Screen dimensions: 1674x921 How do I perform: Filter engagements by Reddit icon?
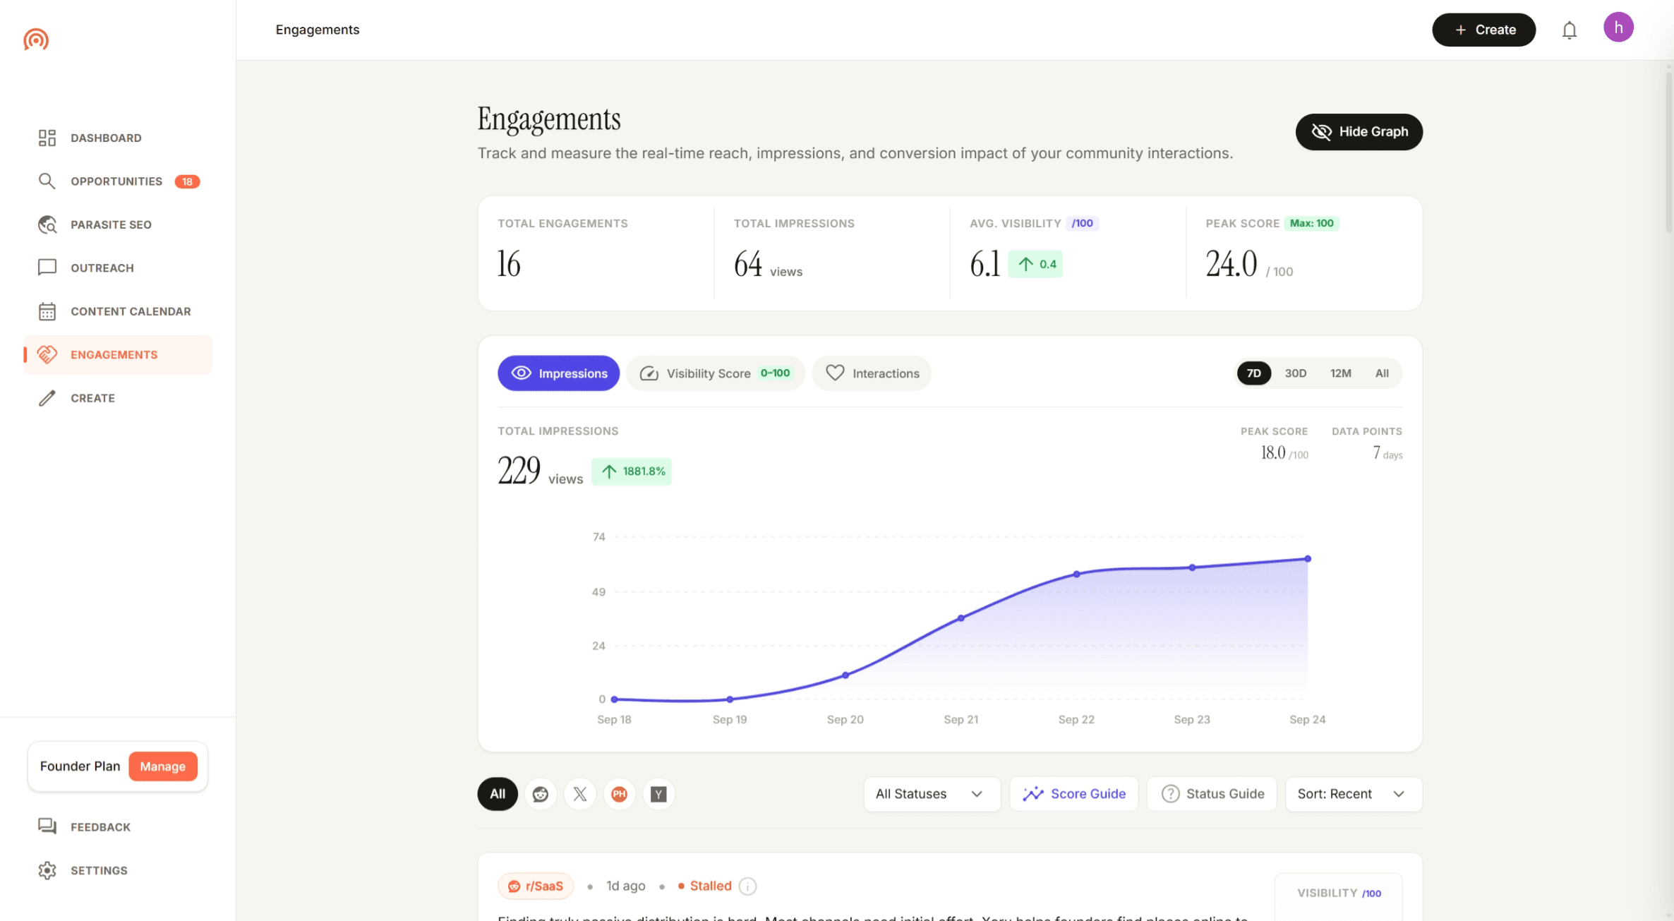click(x=541, y=794)
